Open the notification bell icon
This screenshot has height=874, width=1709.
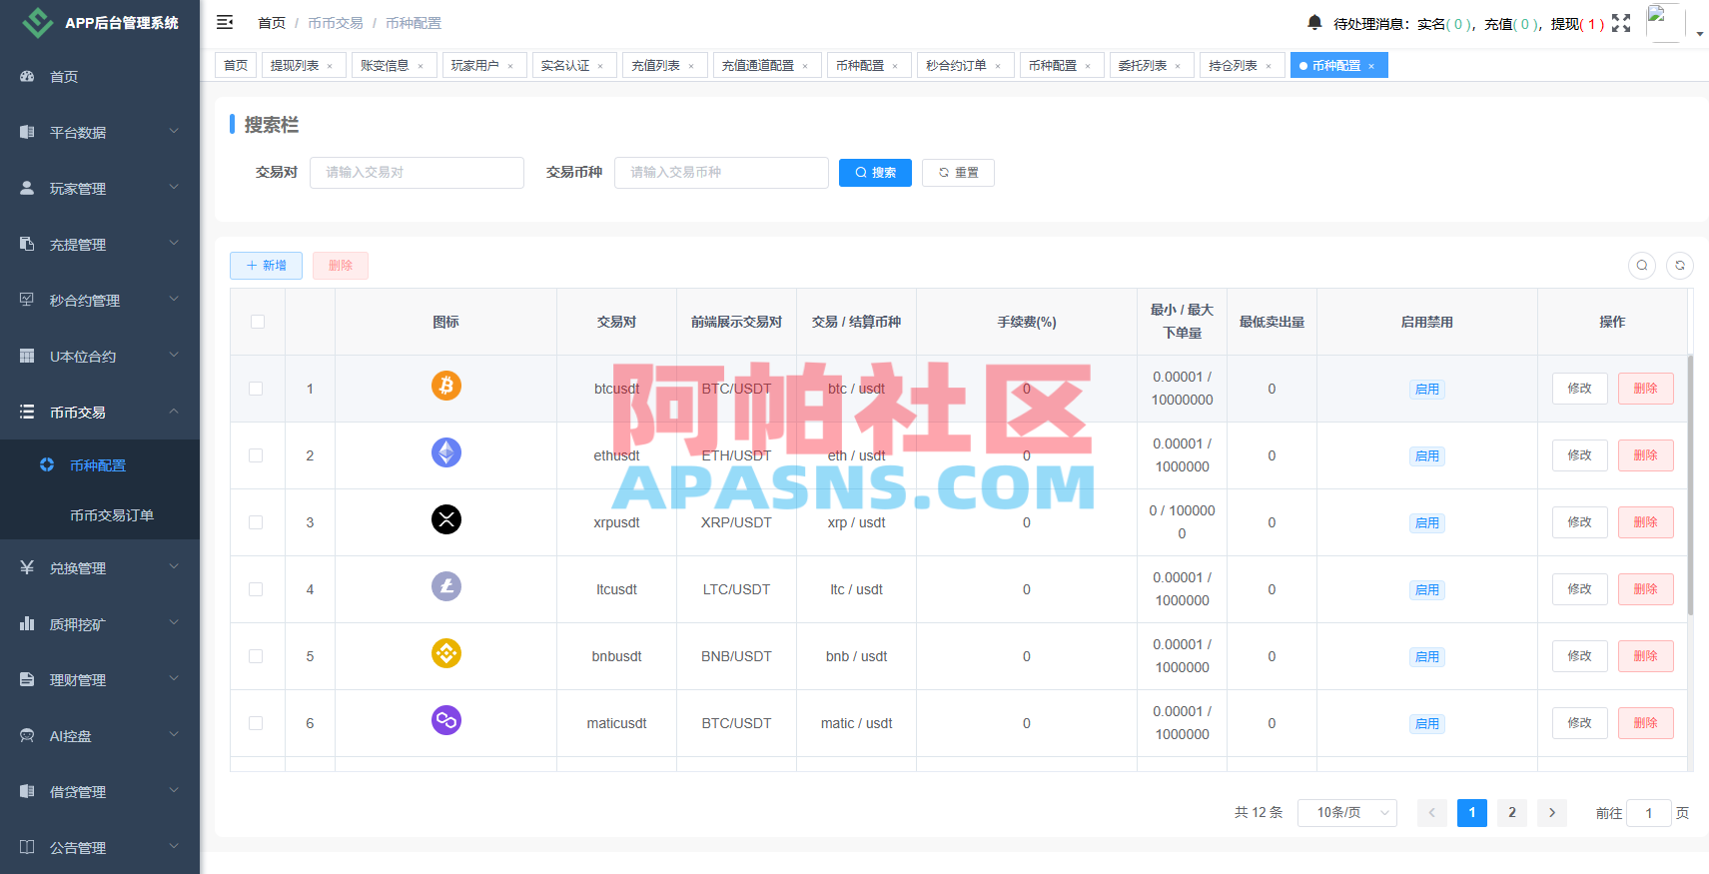pyautogui.click(x=1314, y=22)
